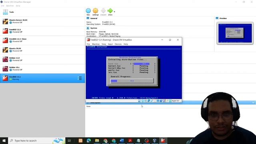Click the recording status icon in VM window
This screenshot has height=144, width=256.
pyautogui.click(x=161, y=101)
